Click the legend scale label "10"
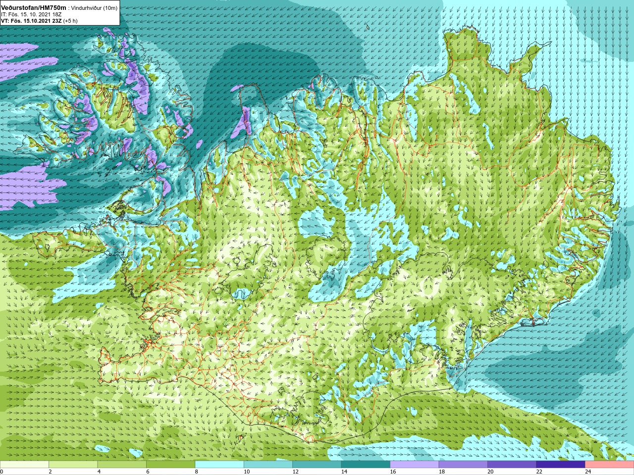 pos(247,472)
